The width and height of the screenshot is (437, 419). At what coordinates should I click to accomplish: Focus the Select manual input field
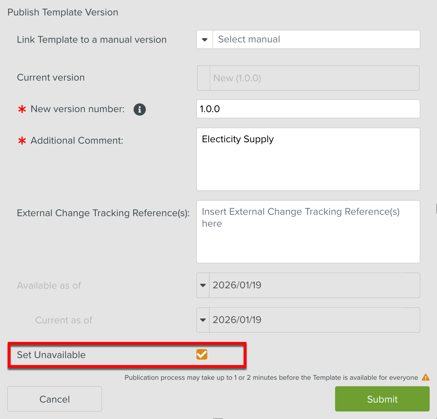(315, 39)
